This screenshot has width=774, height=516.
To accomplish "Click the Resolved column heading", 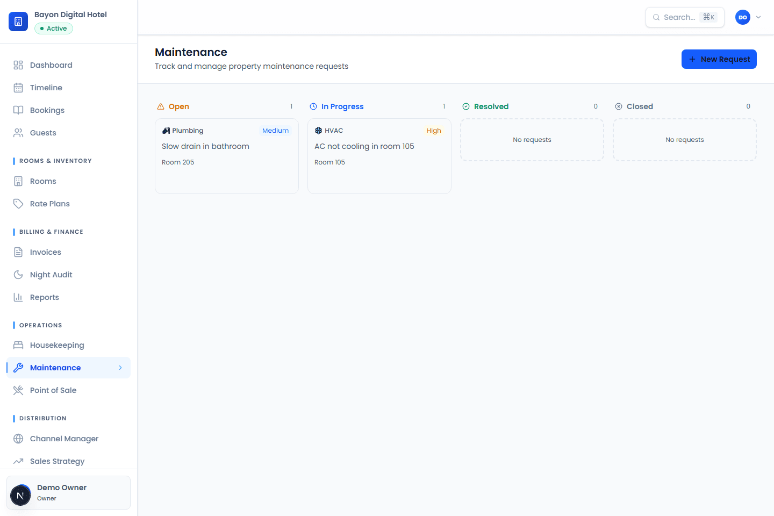I will click(x=491, y=106).
